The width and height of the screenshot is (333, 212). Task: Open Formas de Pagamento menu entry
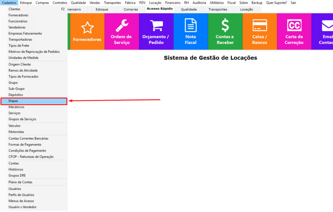(x=25, y=145)
